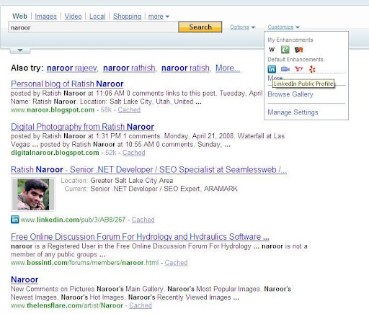Select the green e enhancement icon
Viewport: 369px width, 314px height.
point(285,50)
